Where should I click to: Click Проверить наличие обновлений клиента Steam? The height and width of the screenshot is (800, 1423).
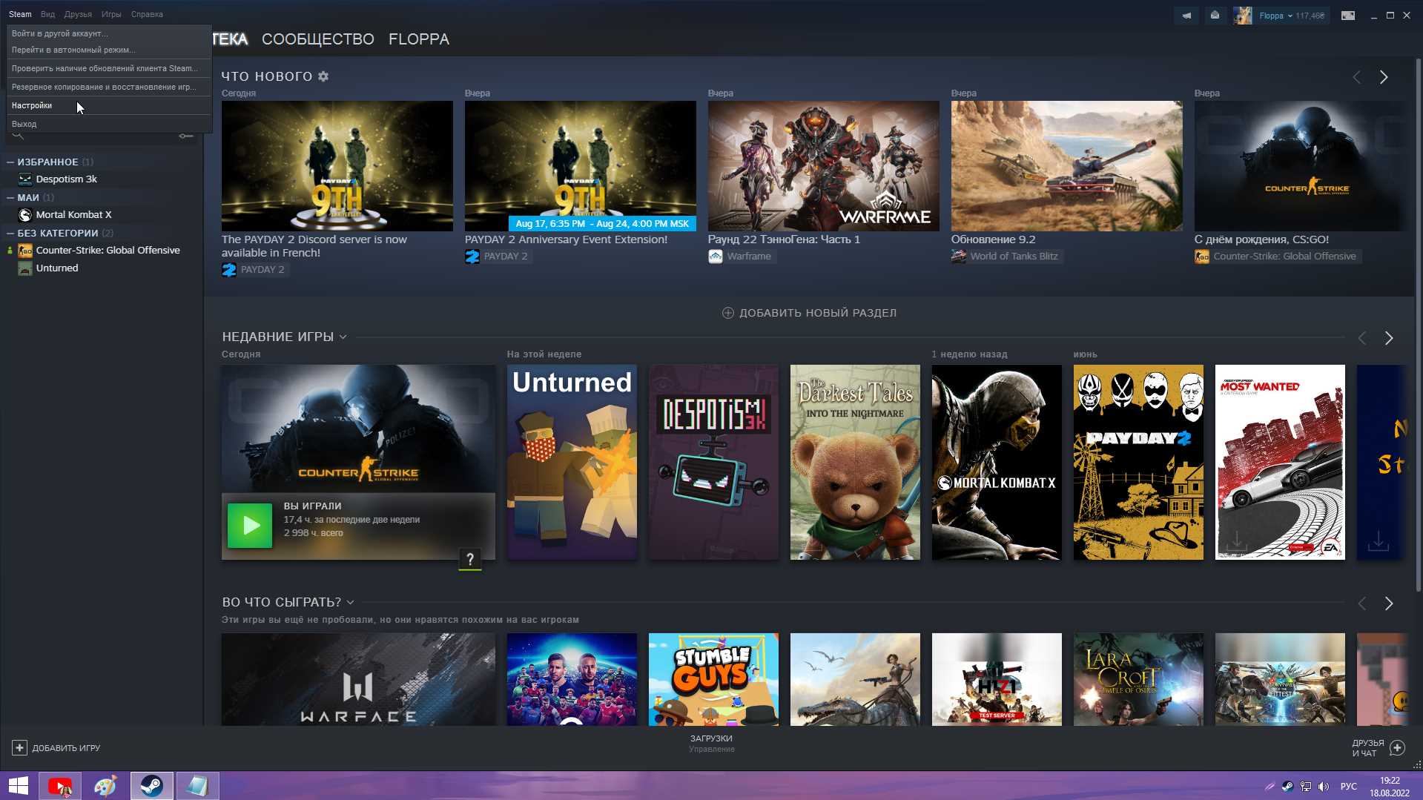coord(109,68)
